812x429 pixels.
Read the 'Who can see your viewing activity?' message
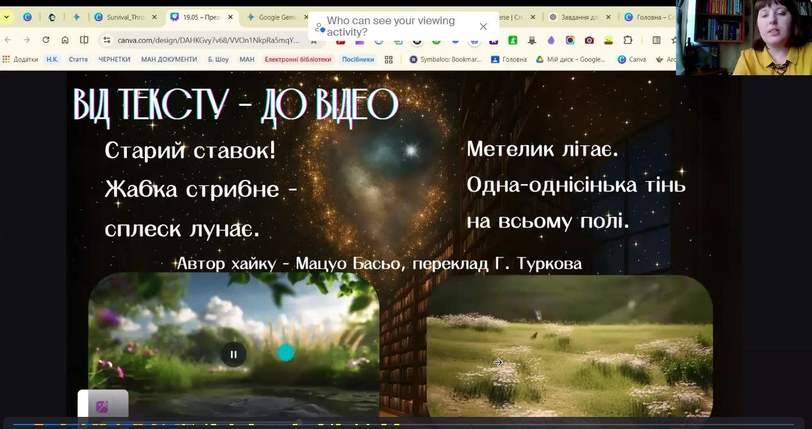pos(391,26)
